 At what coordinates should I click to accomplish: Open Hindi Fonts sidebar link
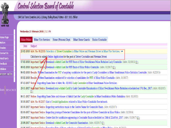[x=4, y=58]
